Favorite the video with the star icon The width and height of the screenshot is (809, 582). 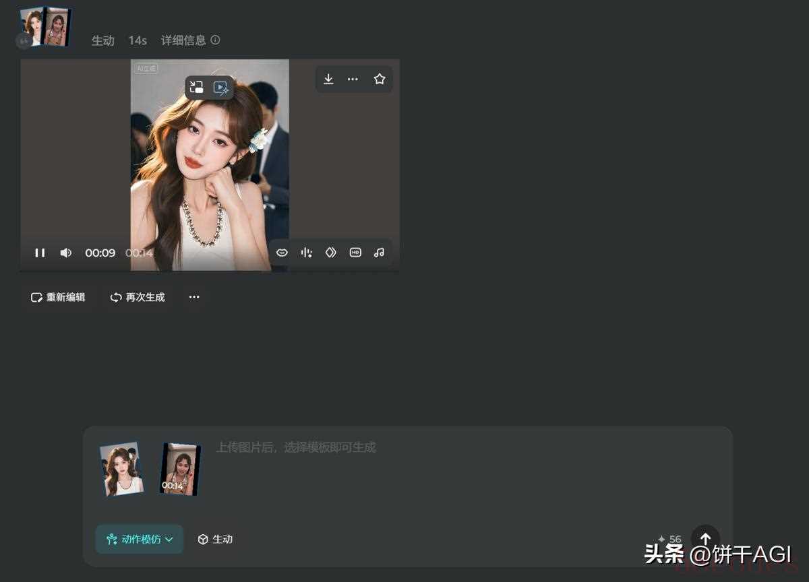[380, 79]
